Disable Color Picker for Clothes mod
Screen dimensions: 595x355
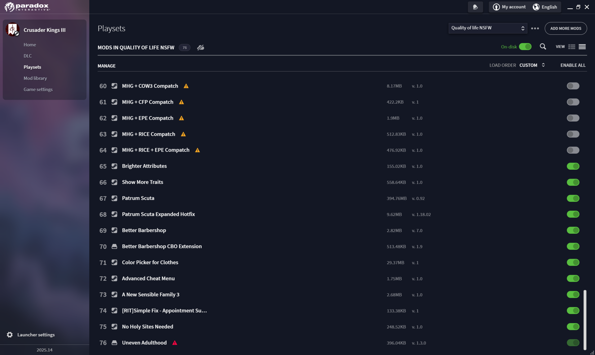(573, 262)
